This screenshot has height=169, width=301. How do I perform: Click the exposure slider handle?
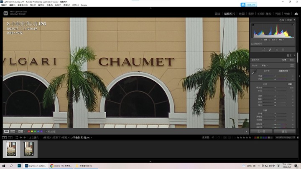275,88
